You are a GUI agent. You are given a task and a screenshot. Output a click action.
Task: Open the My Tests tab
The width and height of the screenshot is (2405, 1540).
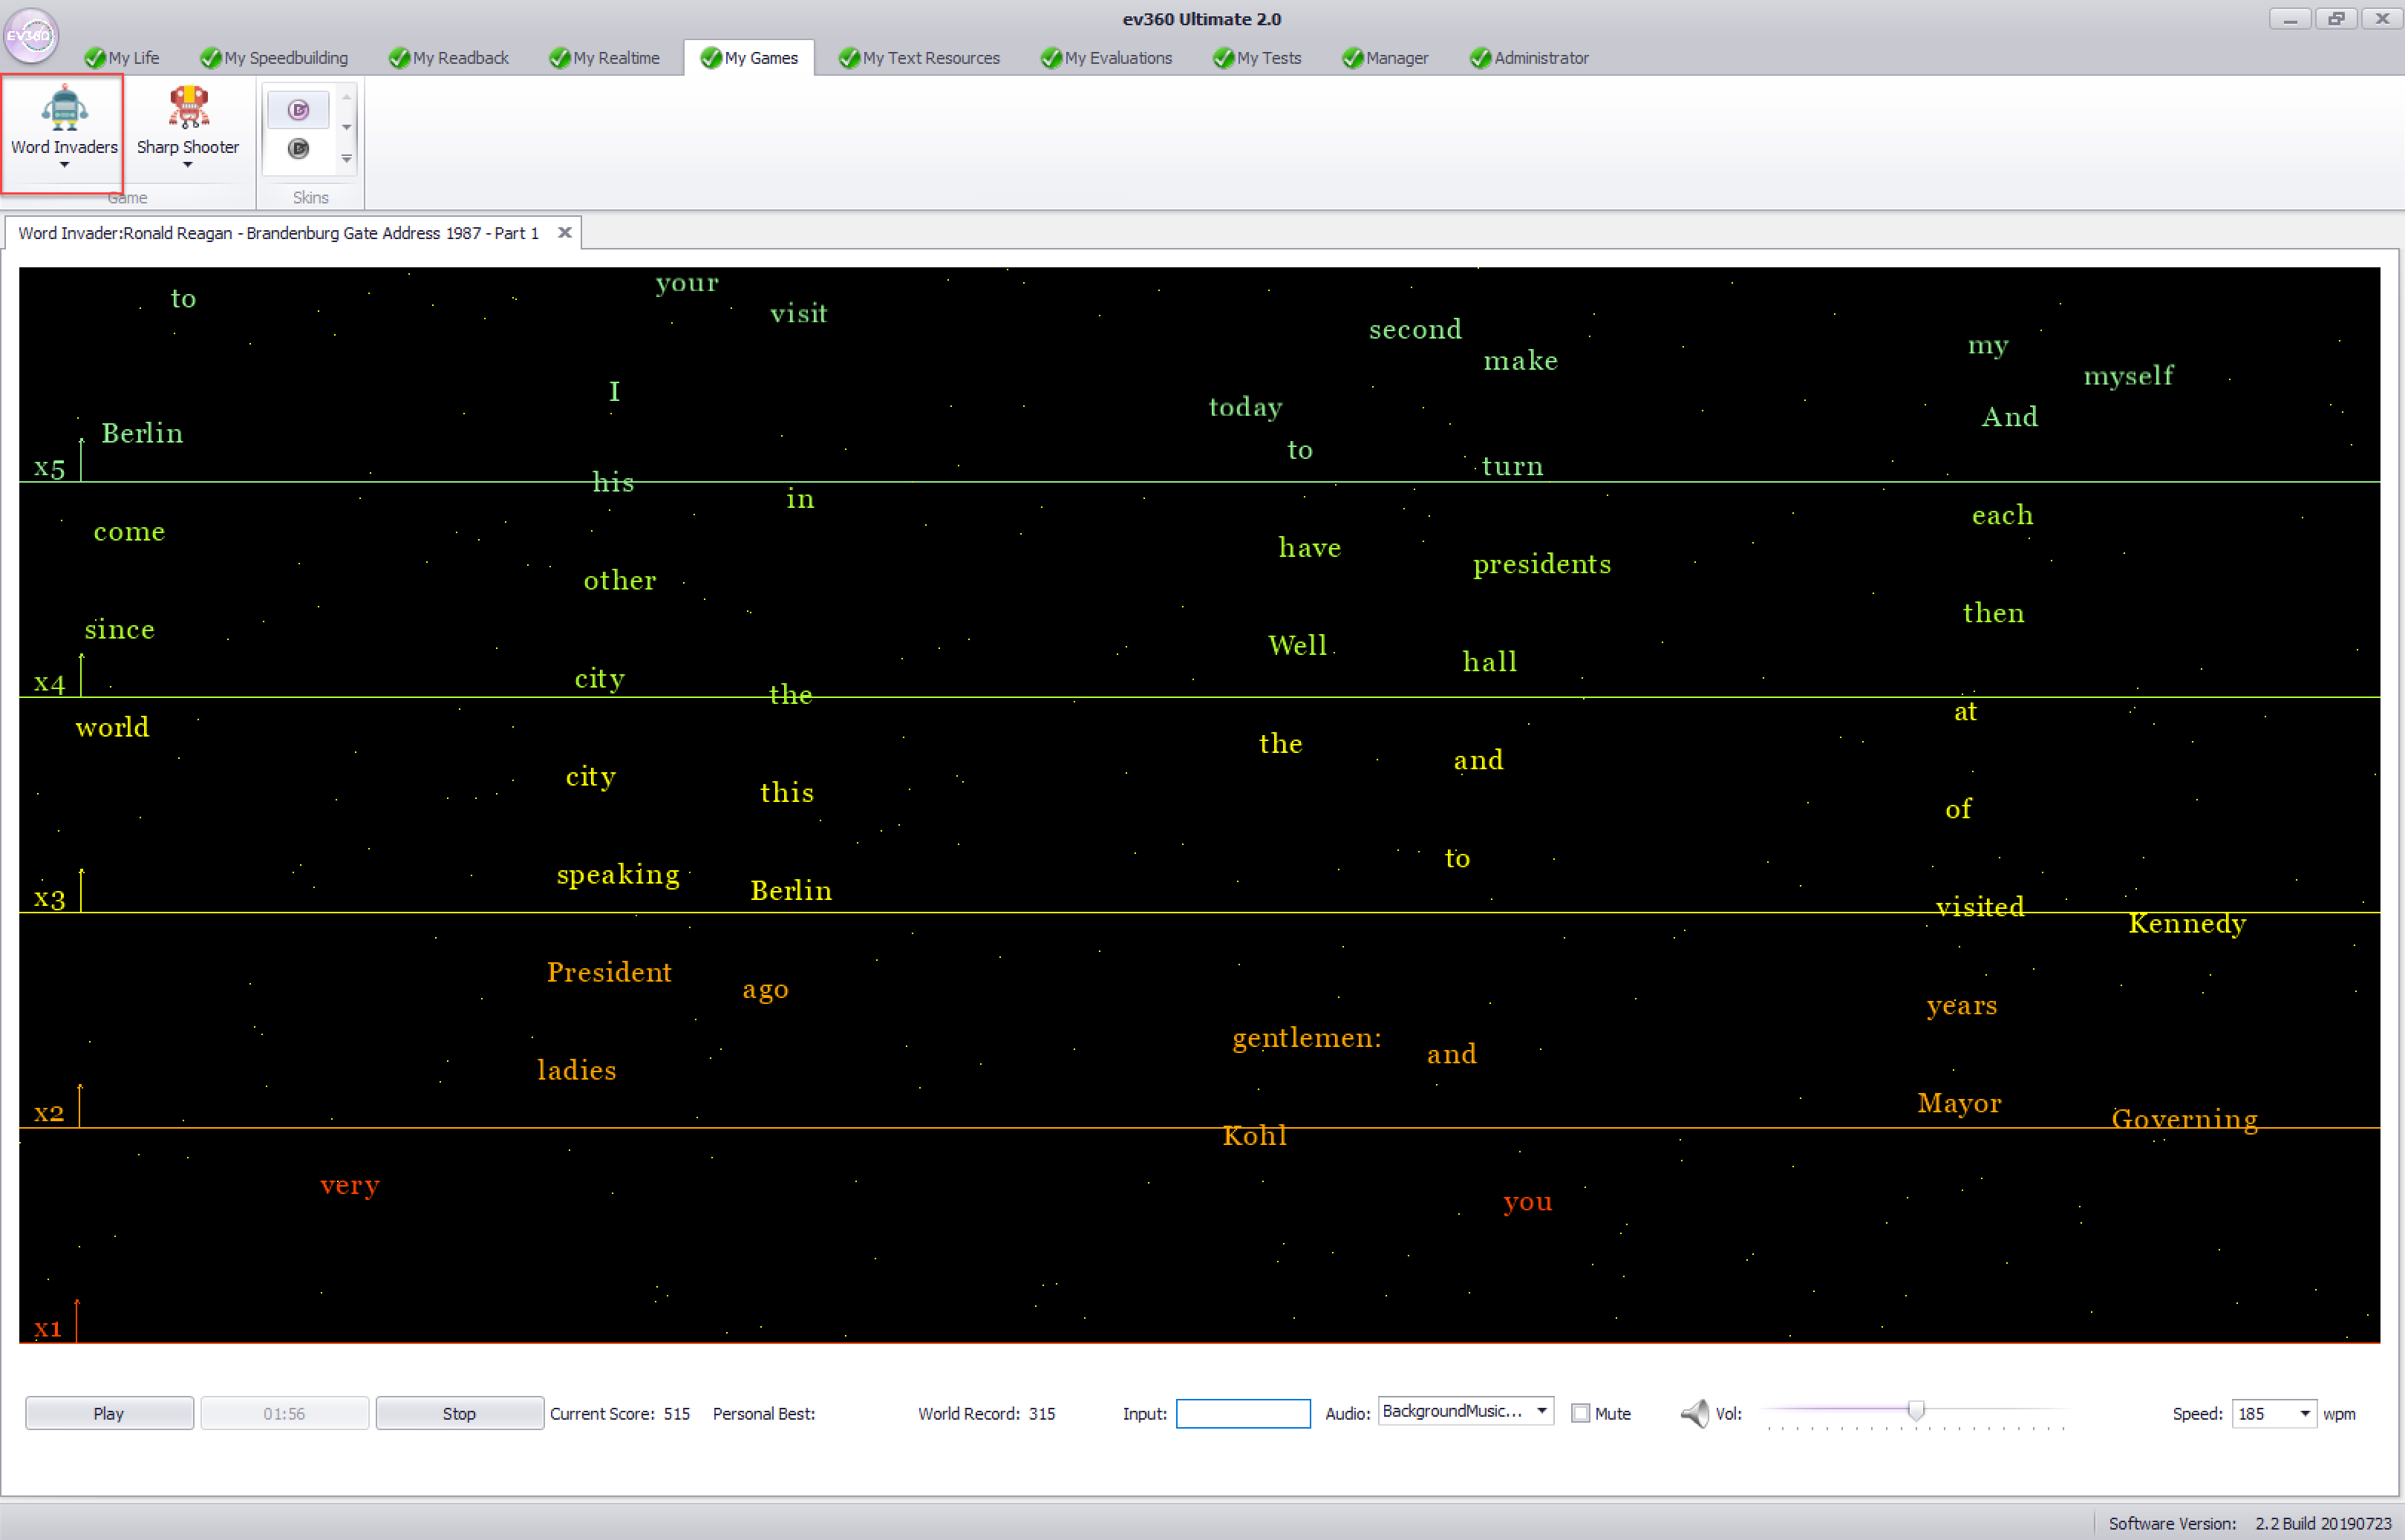(1257, 58)
